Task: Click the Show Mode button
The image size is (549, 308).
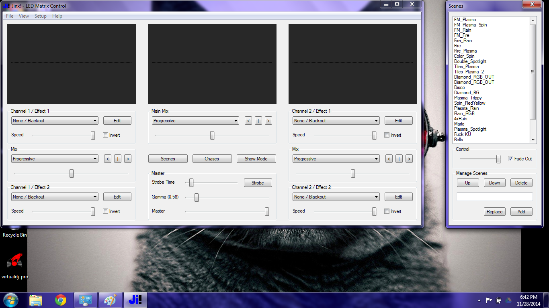Action: [256, 159]
